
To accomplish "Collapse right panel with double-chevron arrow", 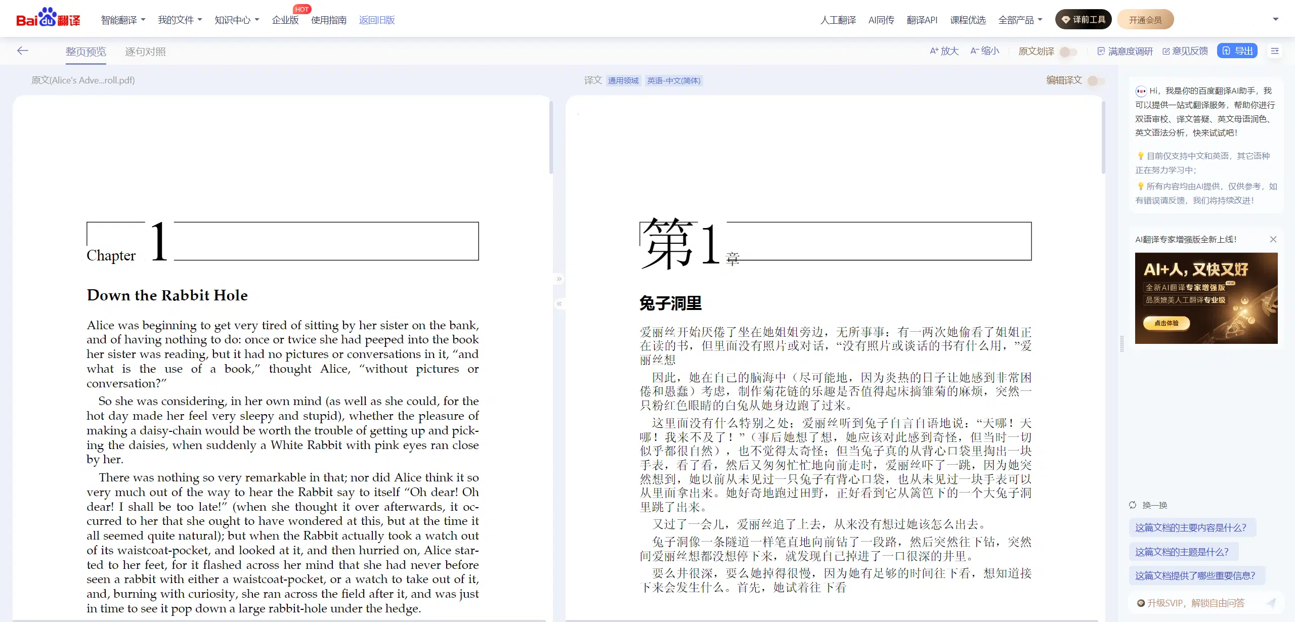I will 559,279.
